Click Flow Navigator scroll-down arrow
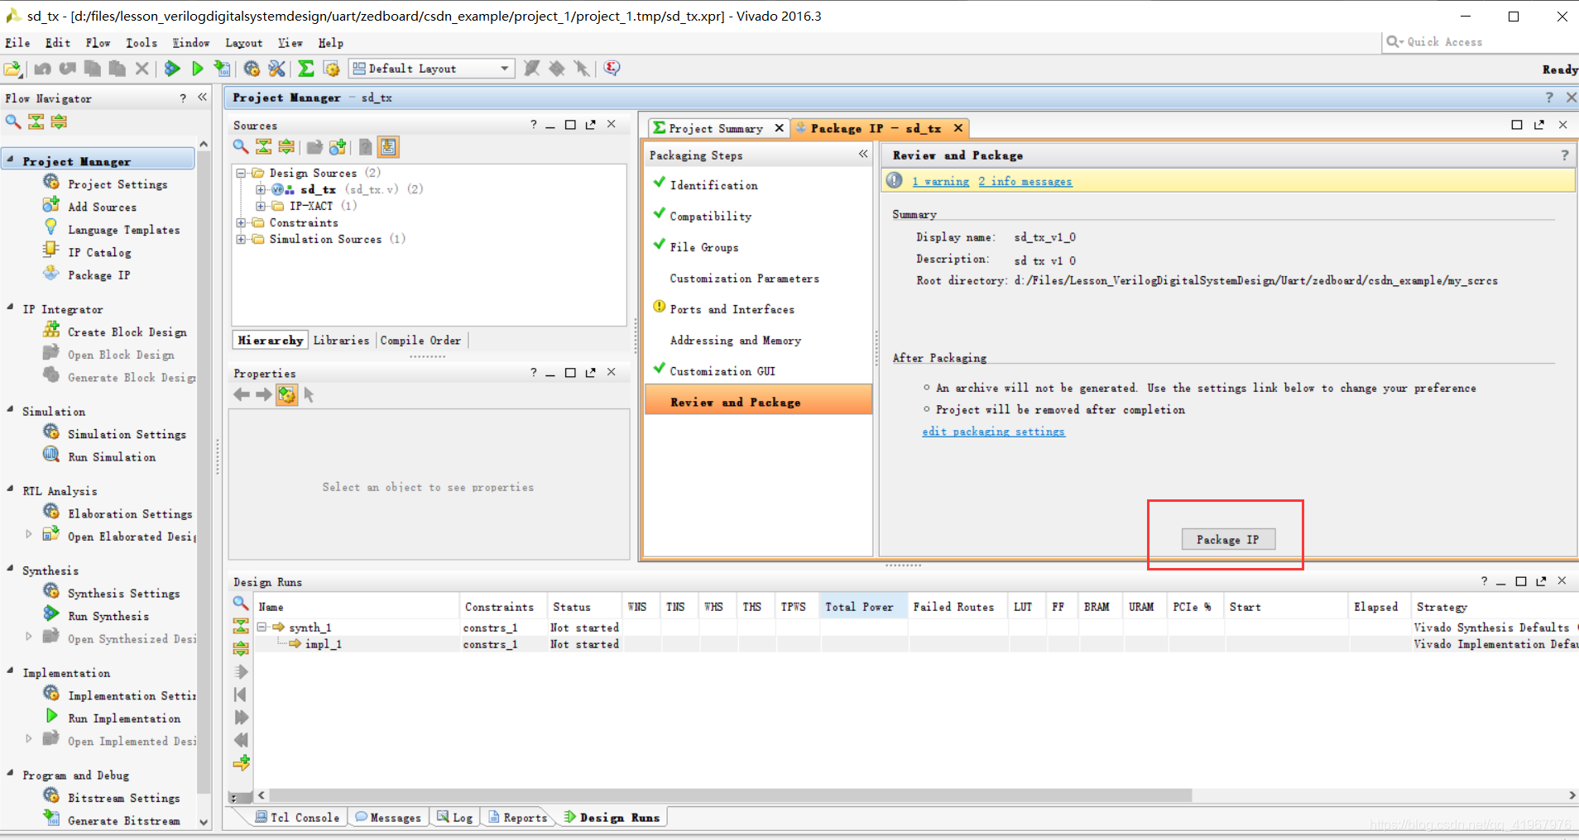This screenshot has height=840, width=1579. (204, 822)
